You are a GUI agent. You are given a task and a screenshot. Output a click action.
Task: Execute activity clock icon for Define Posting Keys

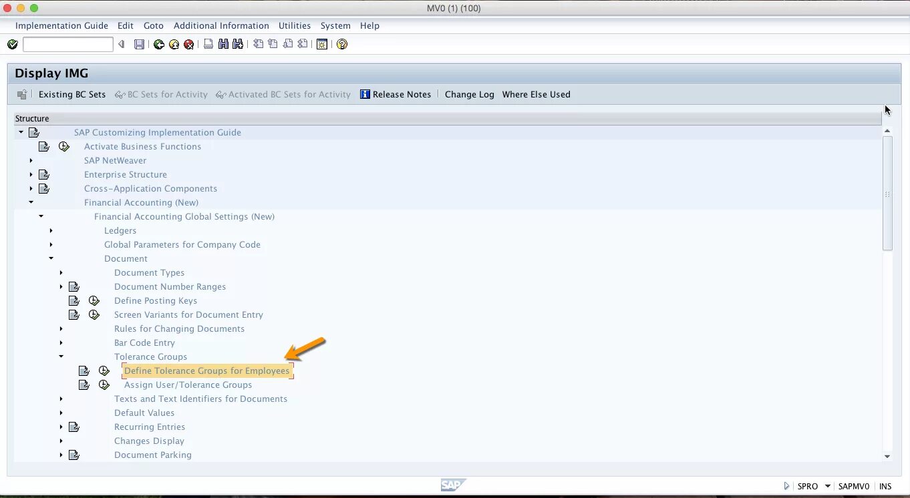click(94, 301)
